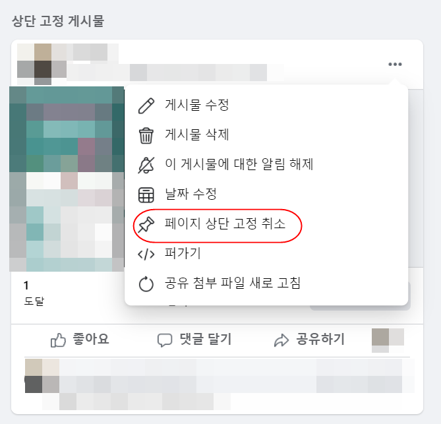This screenshot has height=424, width=441.
Task: Click the crossed bell notification icon
Action: pos(146,165)
